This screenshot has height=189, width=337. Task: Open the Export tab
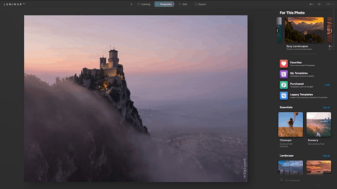click(x=200, y=4)
